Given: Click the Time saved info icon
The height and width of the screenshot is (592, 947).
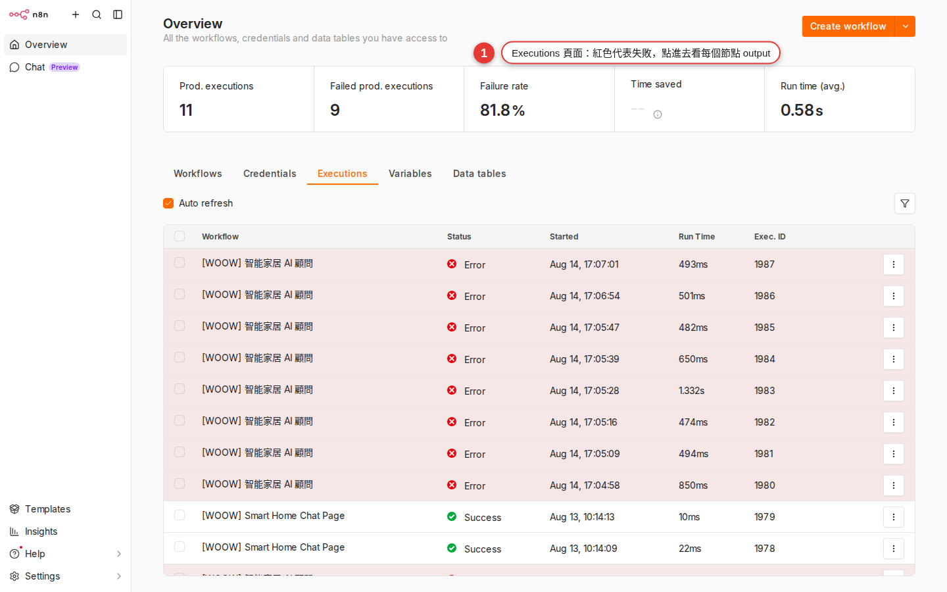Looking at the screenshot, I should (658, 114).
